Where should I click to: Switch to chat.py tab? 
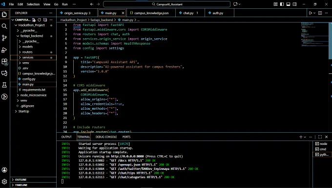(190, 13)
